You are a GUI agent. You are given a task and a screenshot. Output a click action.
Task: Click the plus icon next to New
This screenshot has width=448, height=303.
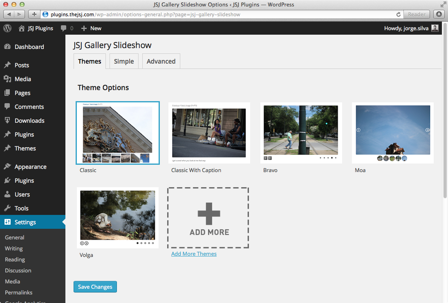coord(84,28)
